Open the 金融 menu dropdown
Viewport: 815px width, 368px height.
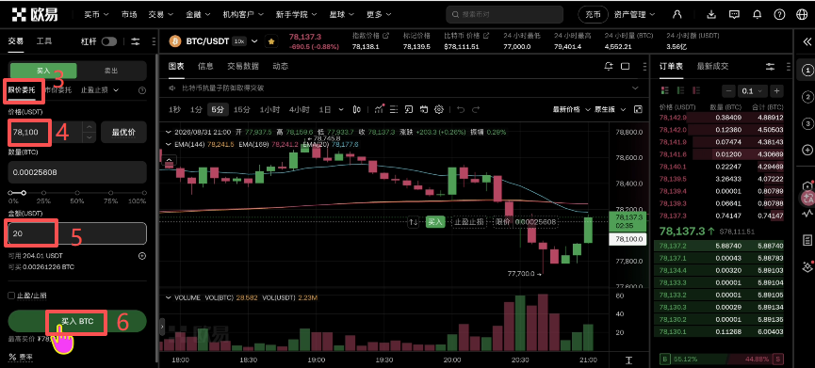(198, 14)
